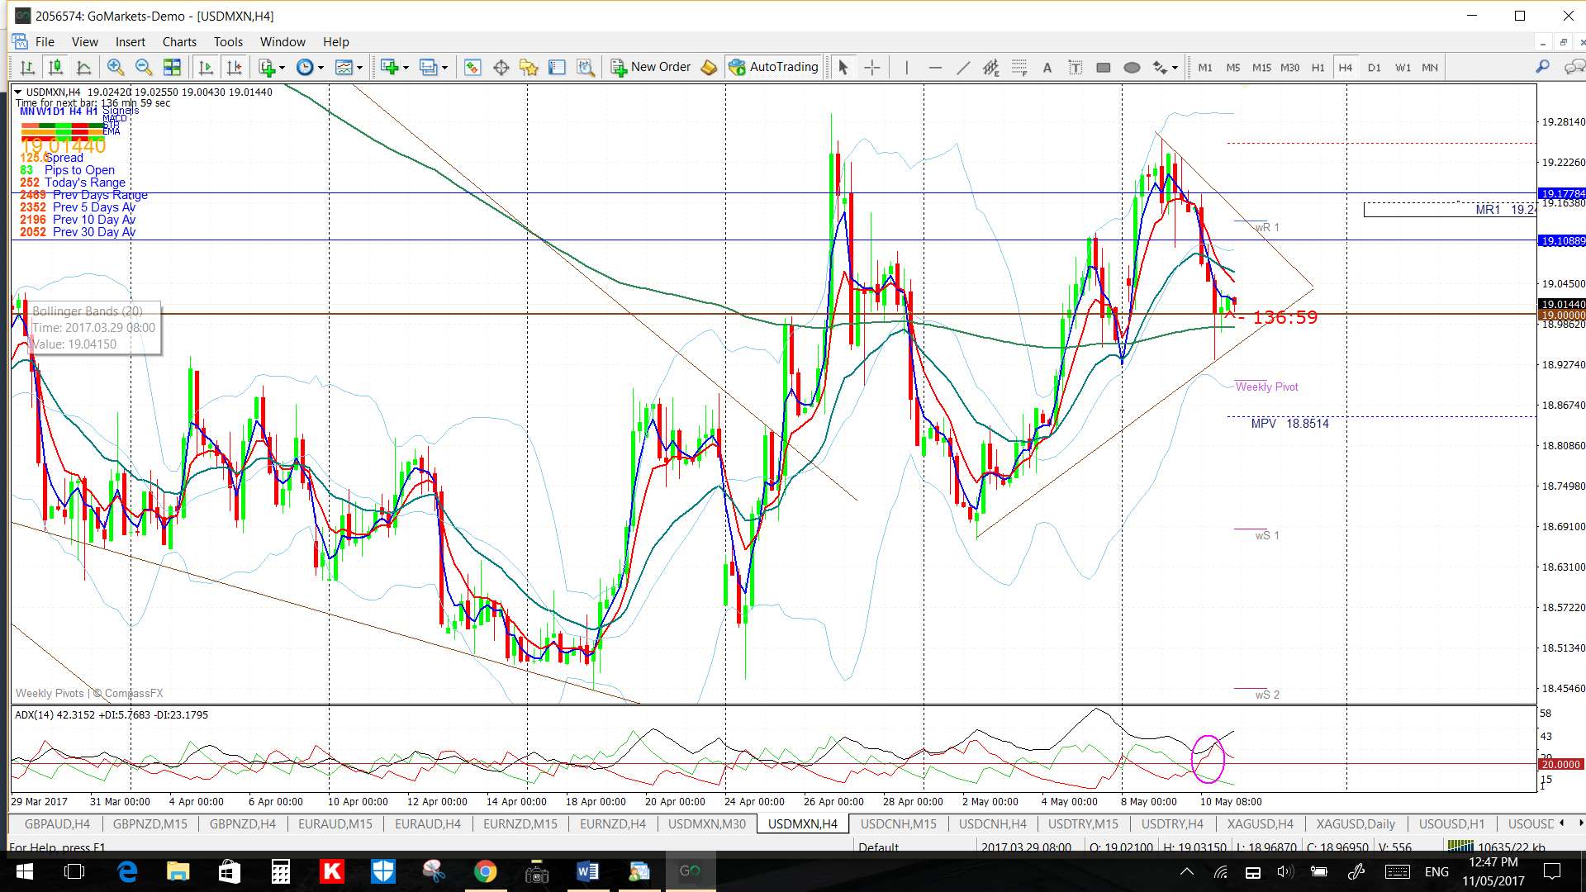The width and height of the screenshot is (1586, 892).
Task: Switch chart to H1 timeframe
Action: click(1318, 68)
